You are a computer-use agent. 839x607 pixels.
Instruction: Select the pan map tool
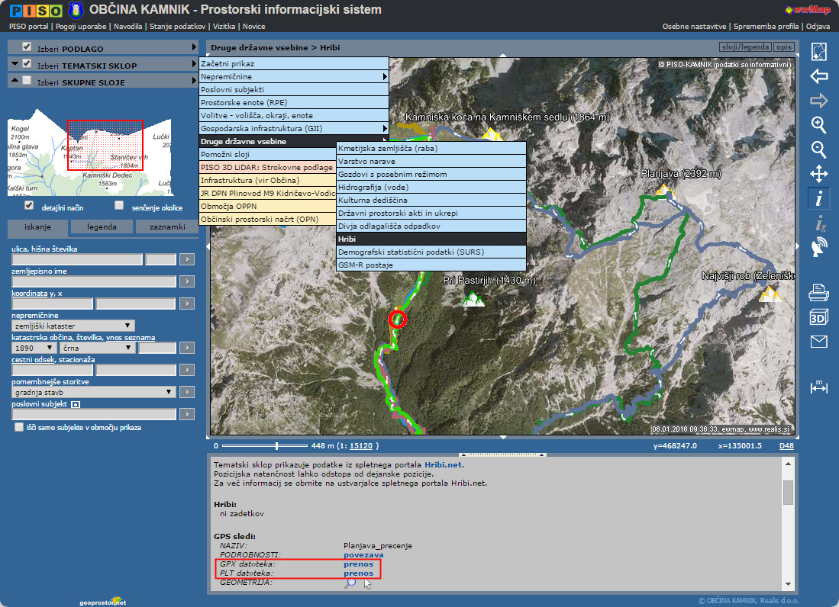[818, 174]
